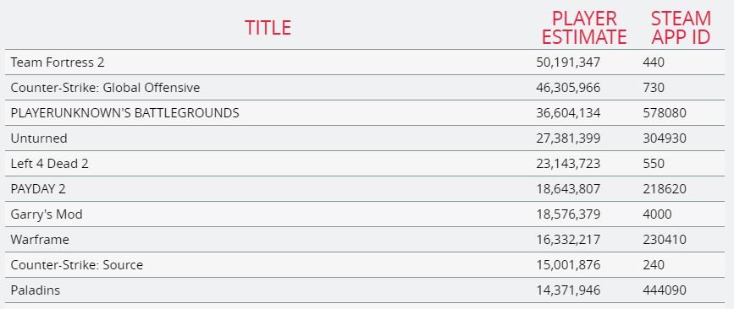
Task: Click player estimate 50,191,347
Action: pos(568,62)
